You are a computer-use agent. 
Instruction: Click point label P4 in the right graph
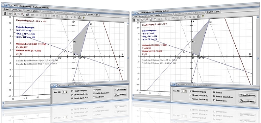tap(193, 42)
